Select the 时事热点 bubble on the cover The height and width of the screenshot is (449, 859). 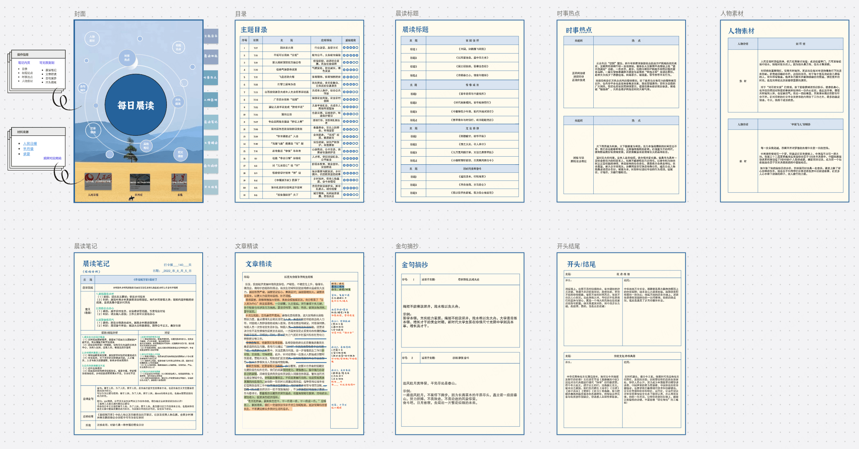pyautogui.click(x=127, y=58)
